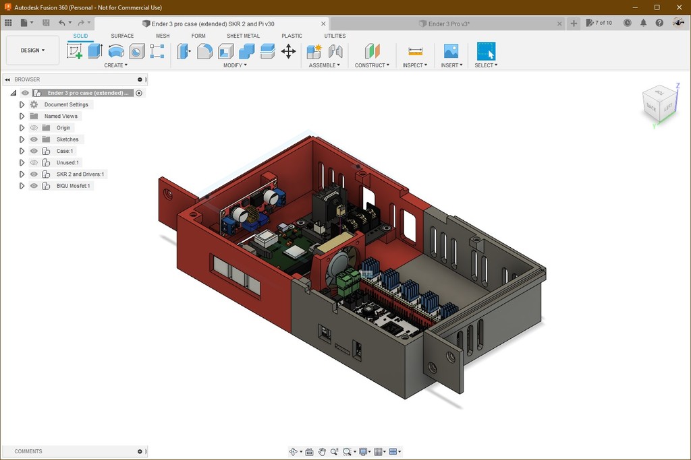The width and height of the screenshot is (691, 460).
Task: Click the New Component assemble icon
Action: pos(314,51)
